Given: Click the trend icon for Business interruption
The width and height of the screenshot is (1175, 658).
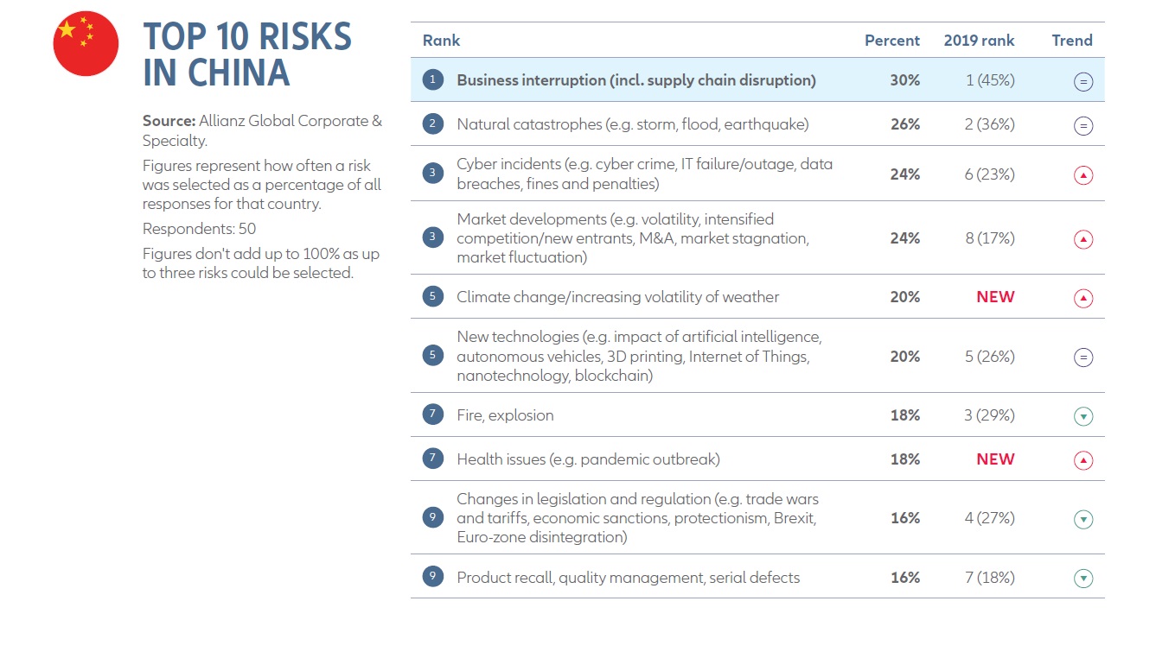Looking at the screenshot, I should [x=1083, y=82].
